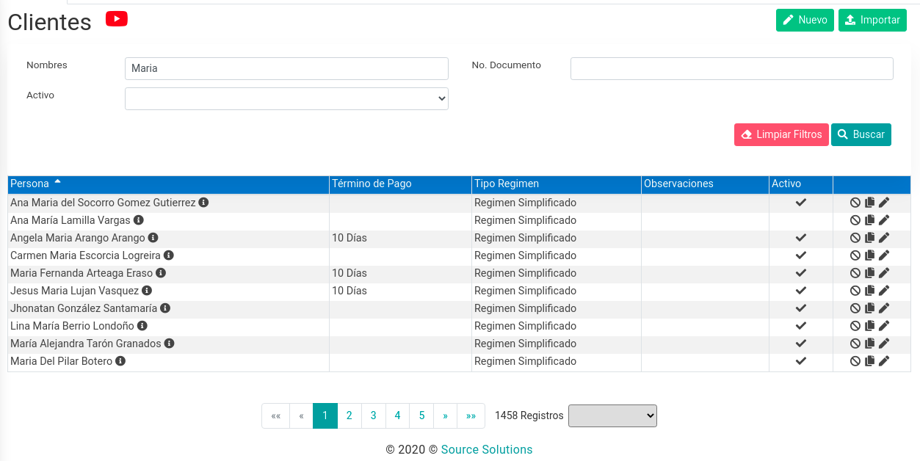Go to previous page of results

coord(301,415)
